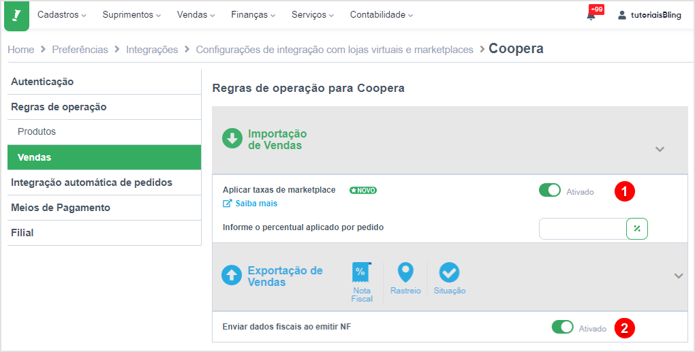Collapse the Exportação de Vendas section chevron
Viewport: 695px width, 352px height.
[679, 276]
